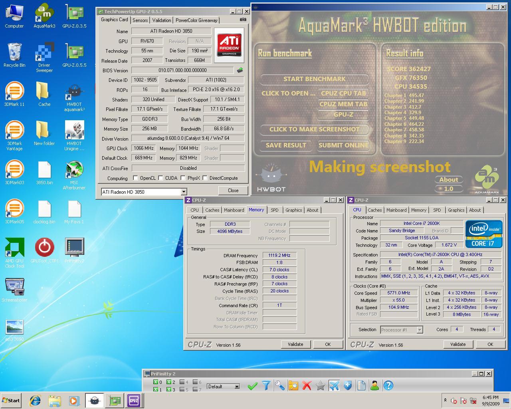The height and width of the screenshot is (409, 511).
Task: Click CLICK TO MAKE SCREENSHOT in AquaMark3
Action: click(x=315, y=129)
